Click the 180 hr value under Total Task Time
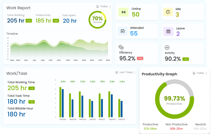212x134 pixels. coord(16,101)
